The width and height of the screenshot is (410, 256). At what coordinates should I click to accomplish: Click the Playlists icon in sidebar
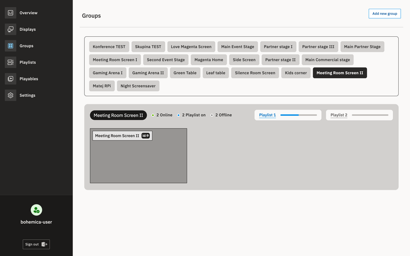(10, 62)
